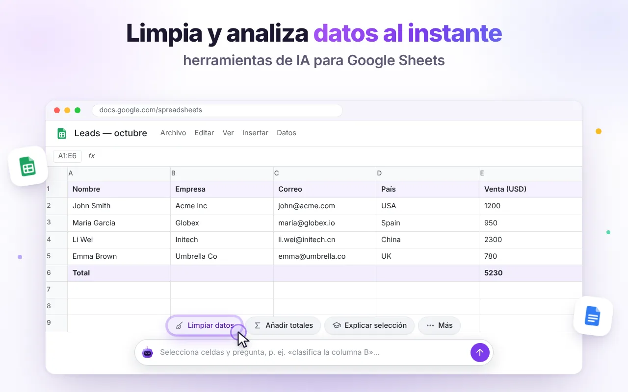Click the A1:E6 cell range box
The image size is (628, 392).
(67, 156)
